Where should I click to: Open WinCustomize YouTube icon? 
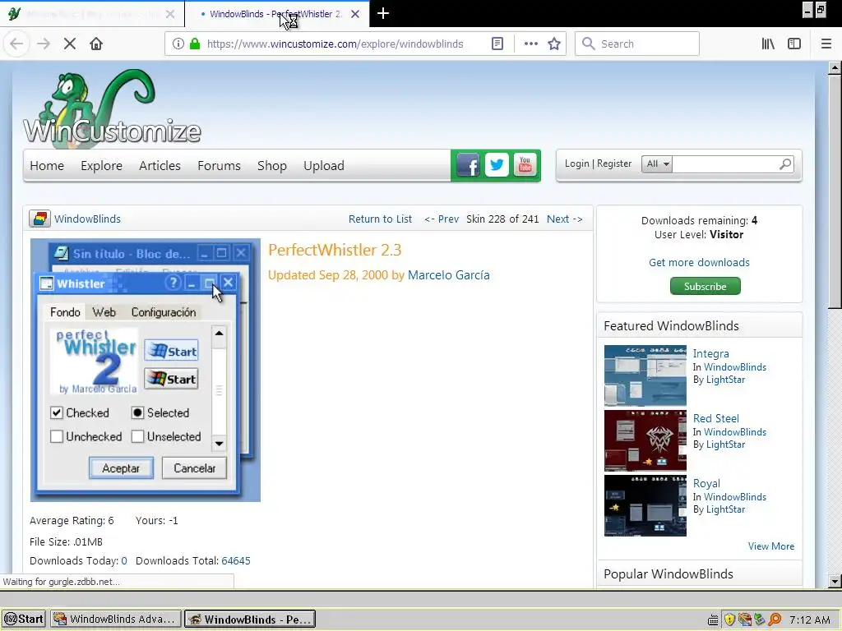point(525,164)
